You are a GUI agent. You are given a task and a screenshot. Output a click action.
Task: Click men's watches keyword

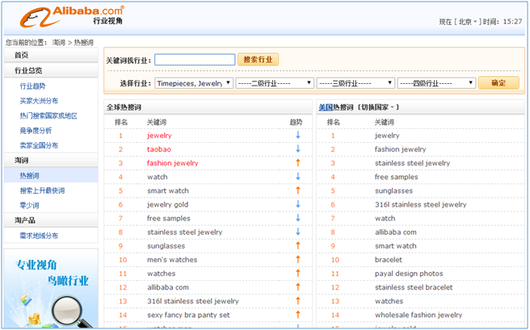172,260
